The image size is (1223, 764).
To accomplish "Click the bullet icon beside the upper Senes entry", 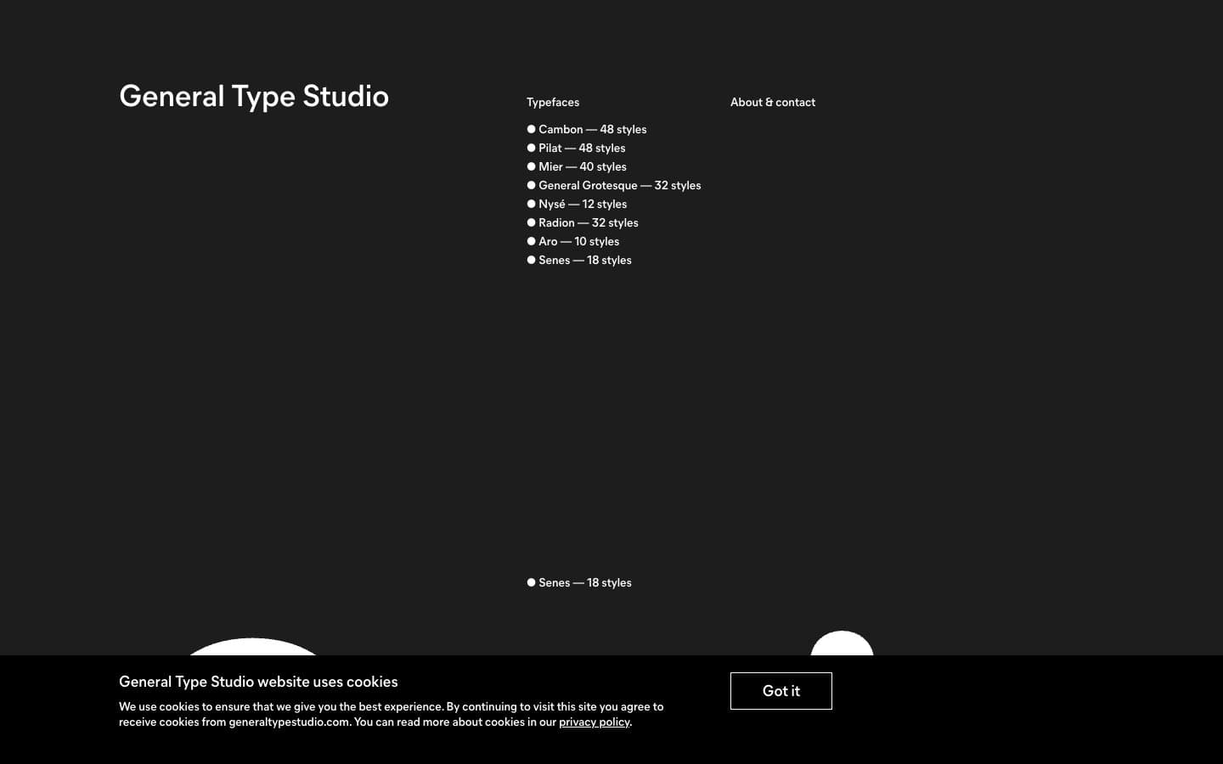I will [x=532, y=260].
